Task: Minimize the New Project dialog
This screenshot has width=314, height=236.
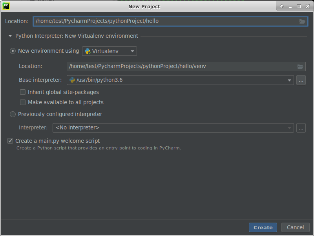Action: (290, 7)
